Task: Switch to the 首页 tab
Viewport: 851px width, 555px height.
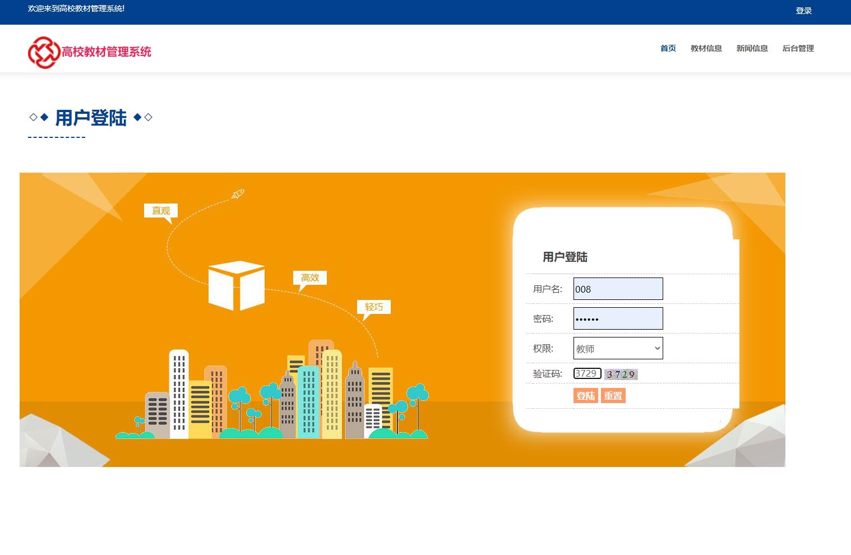Action: pyautogui.click(x=668, y=48)
